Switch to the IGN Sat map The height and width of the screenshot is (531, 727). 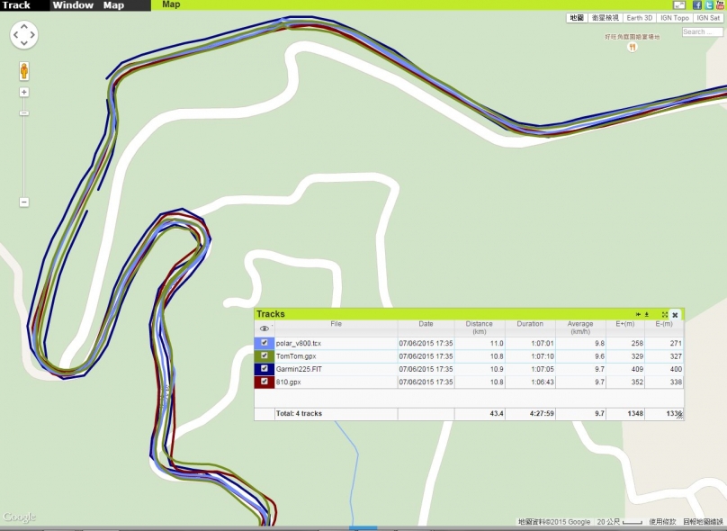[x=708, y=18]
